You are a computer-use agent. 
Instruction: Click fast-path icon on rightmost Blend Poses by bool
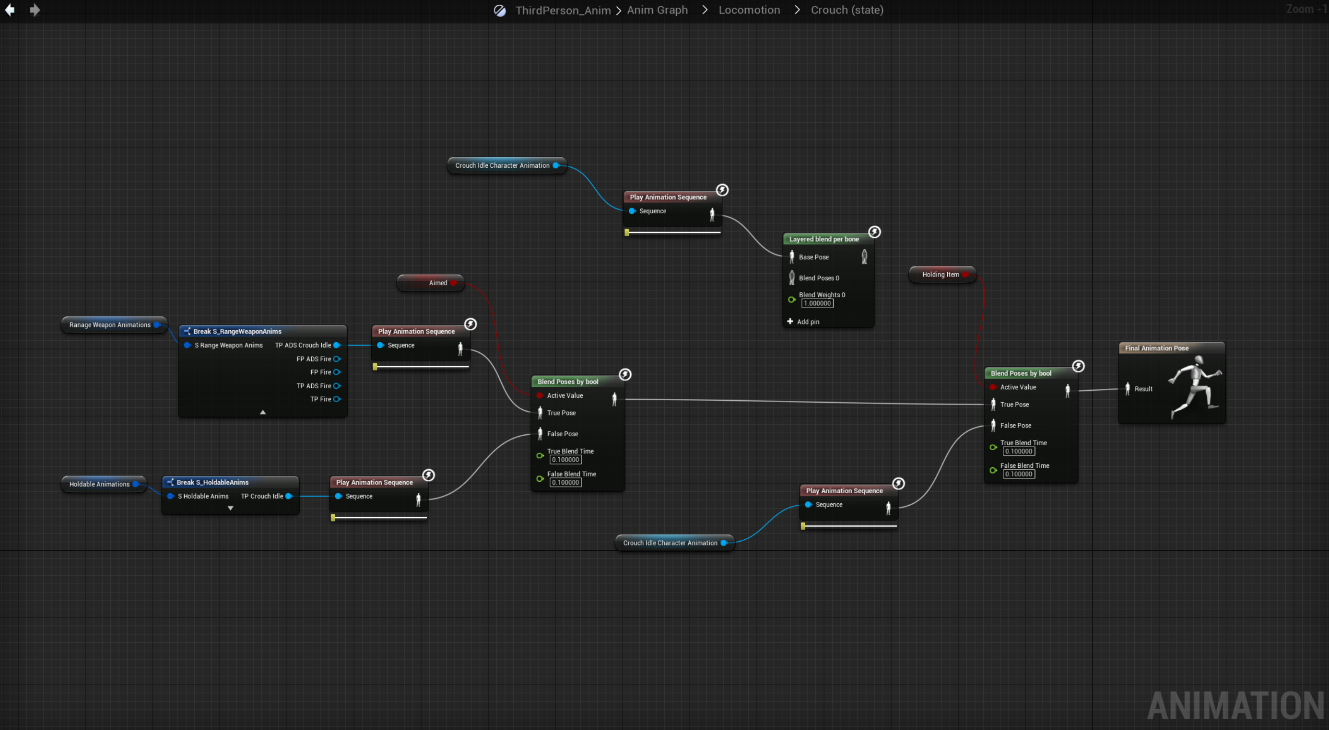(x=1078, y=366)
